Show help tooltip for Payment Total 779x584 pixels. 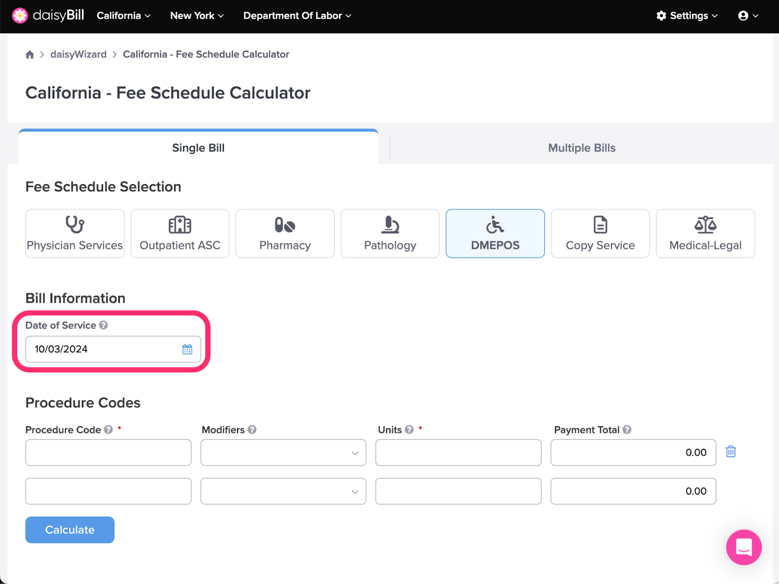tap(627, 430)
